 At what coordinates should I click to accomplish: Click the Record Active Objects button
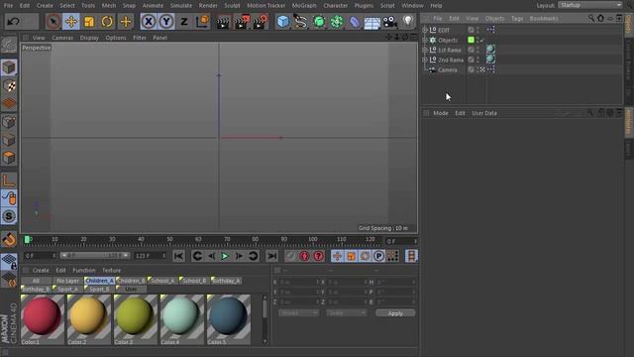(x=290, y=256)
